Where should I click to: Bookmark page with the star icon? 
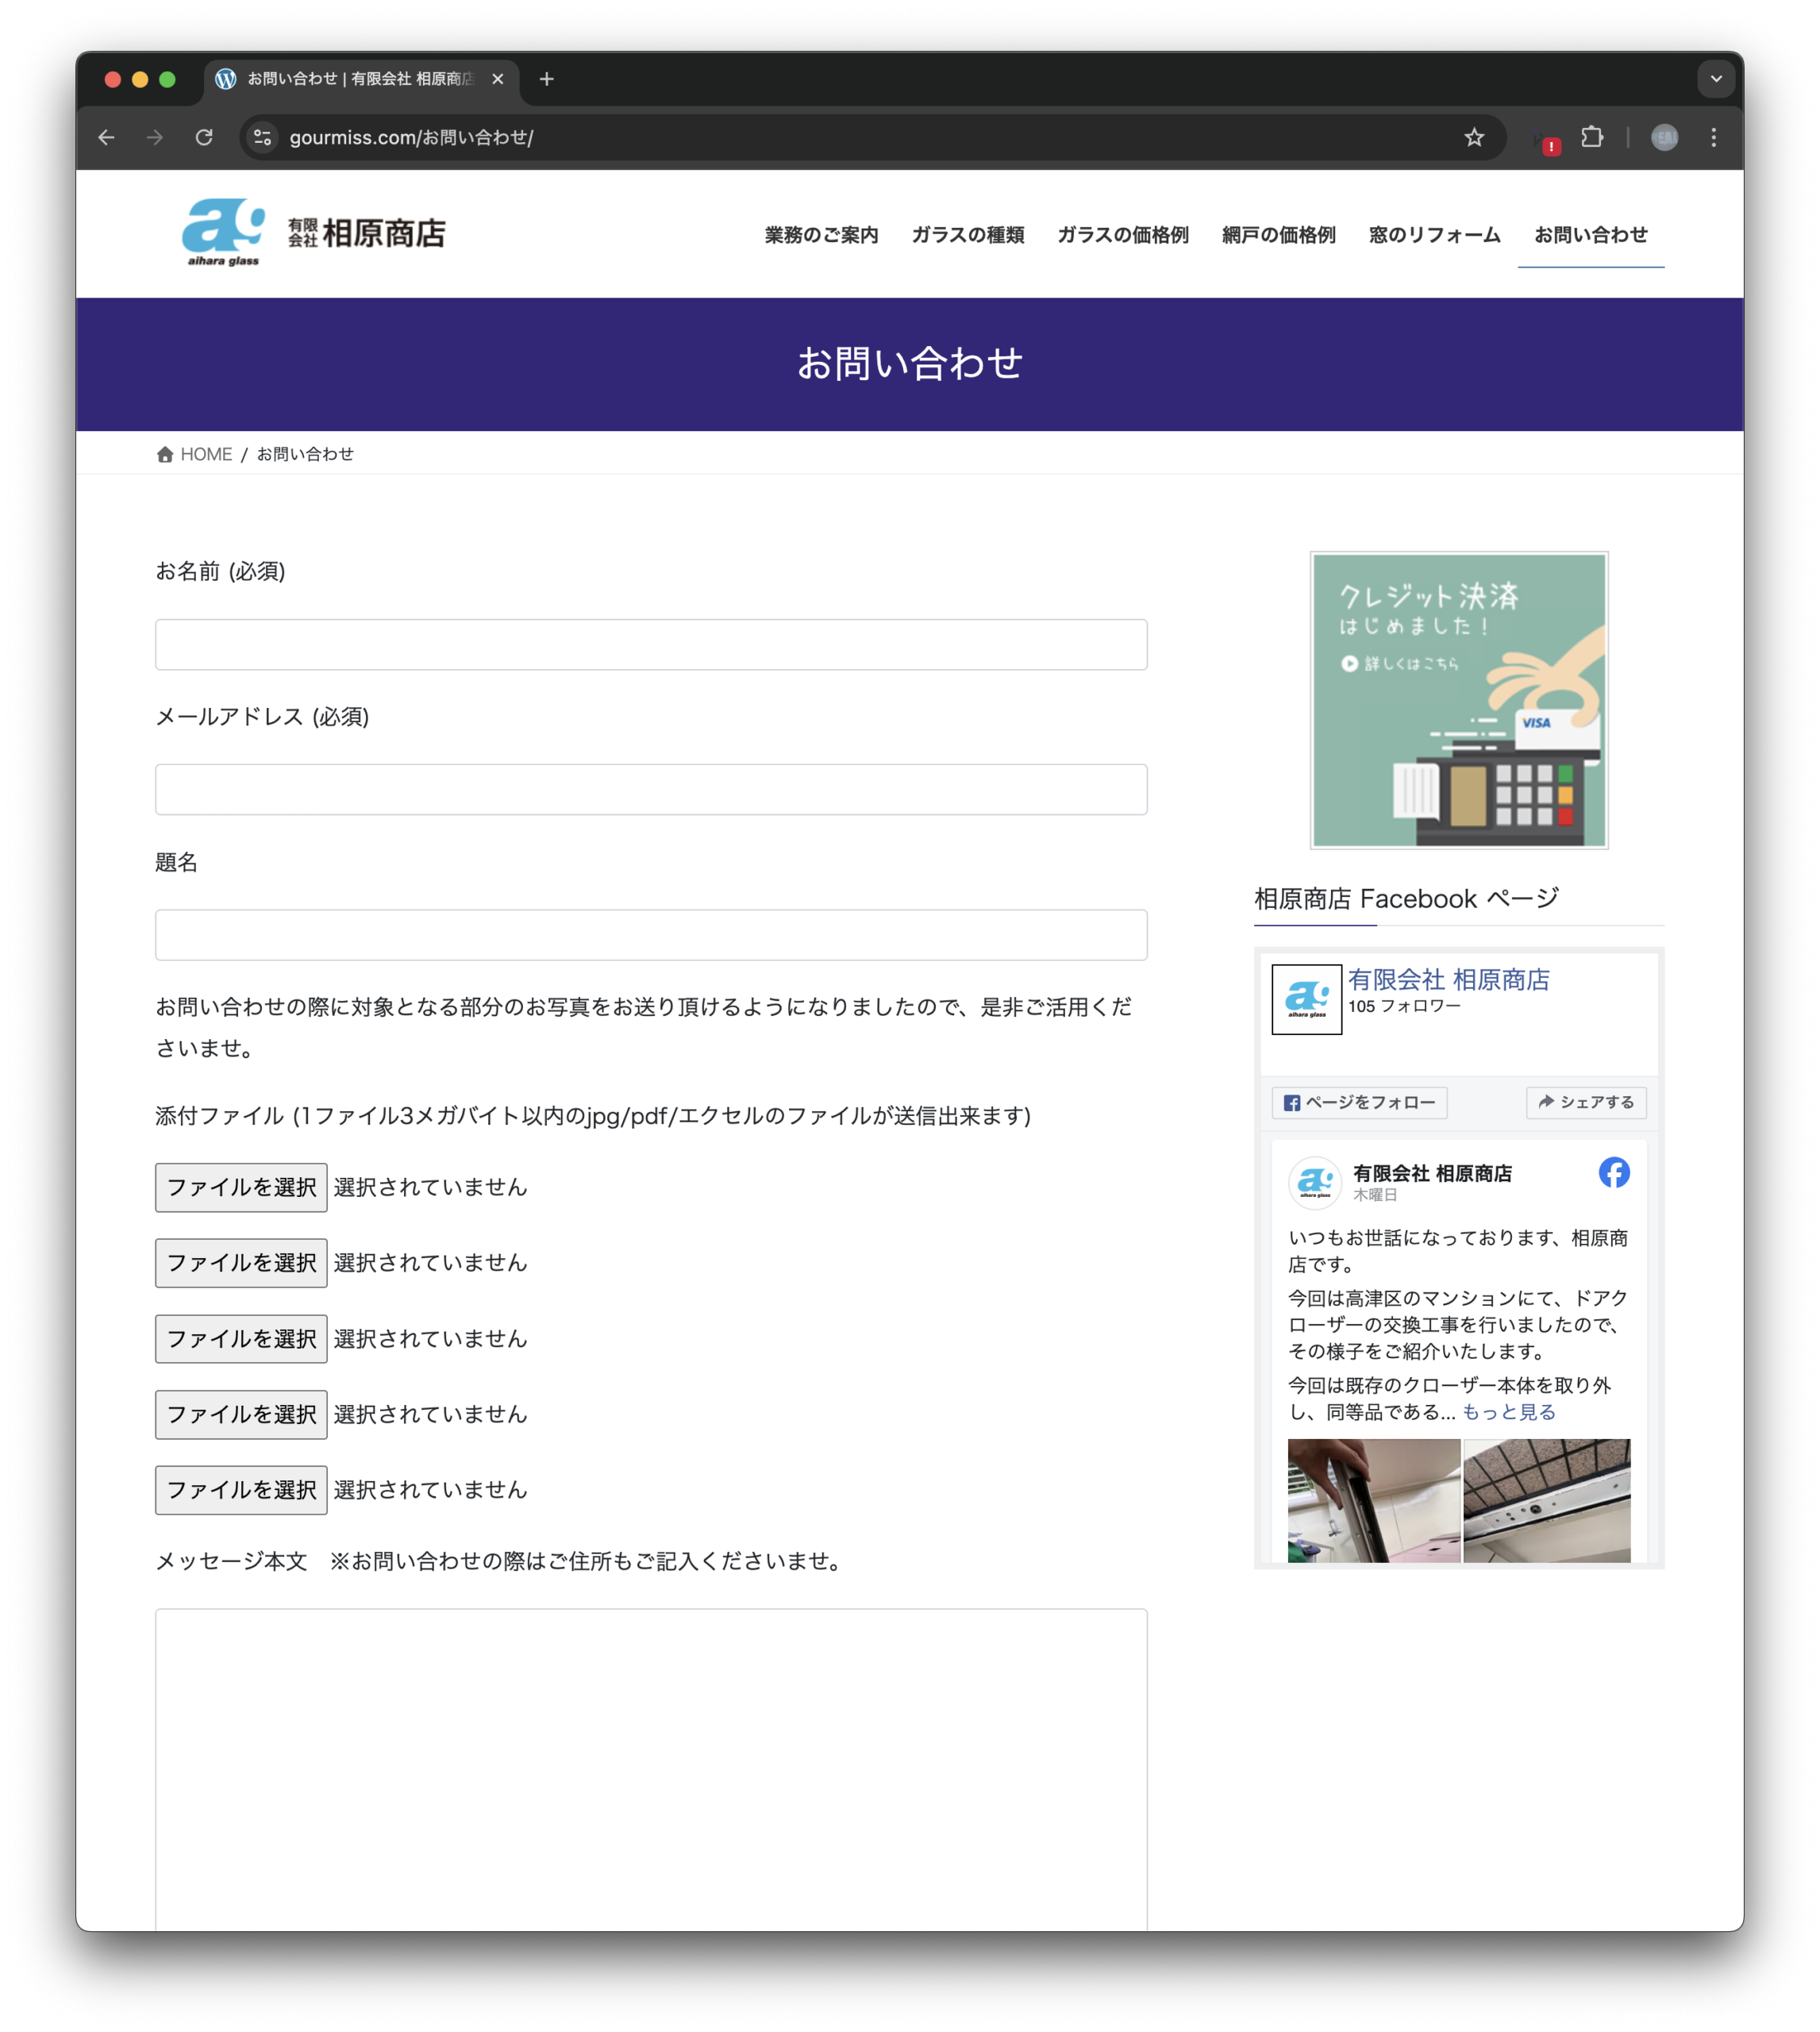tap(1474, 137)
